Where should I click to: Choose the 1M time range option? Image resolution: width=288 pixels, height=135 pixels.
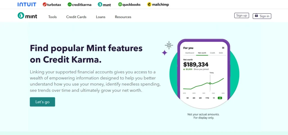click(188, 98)
